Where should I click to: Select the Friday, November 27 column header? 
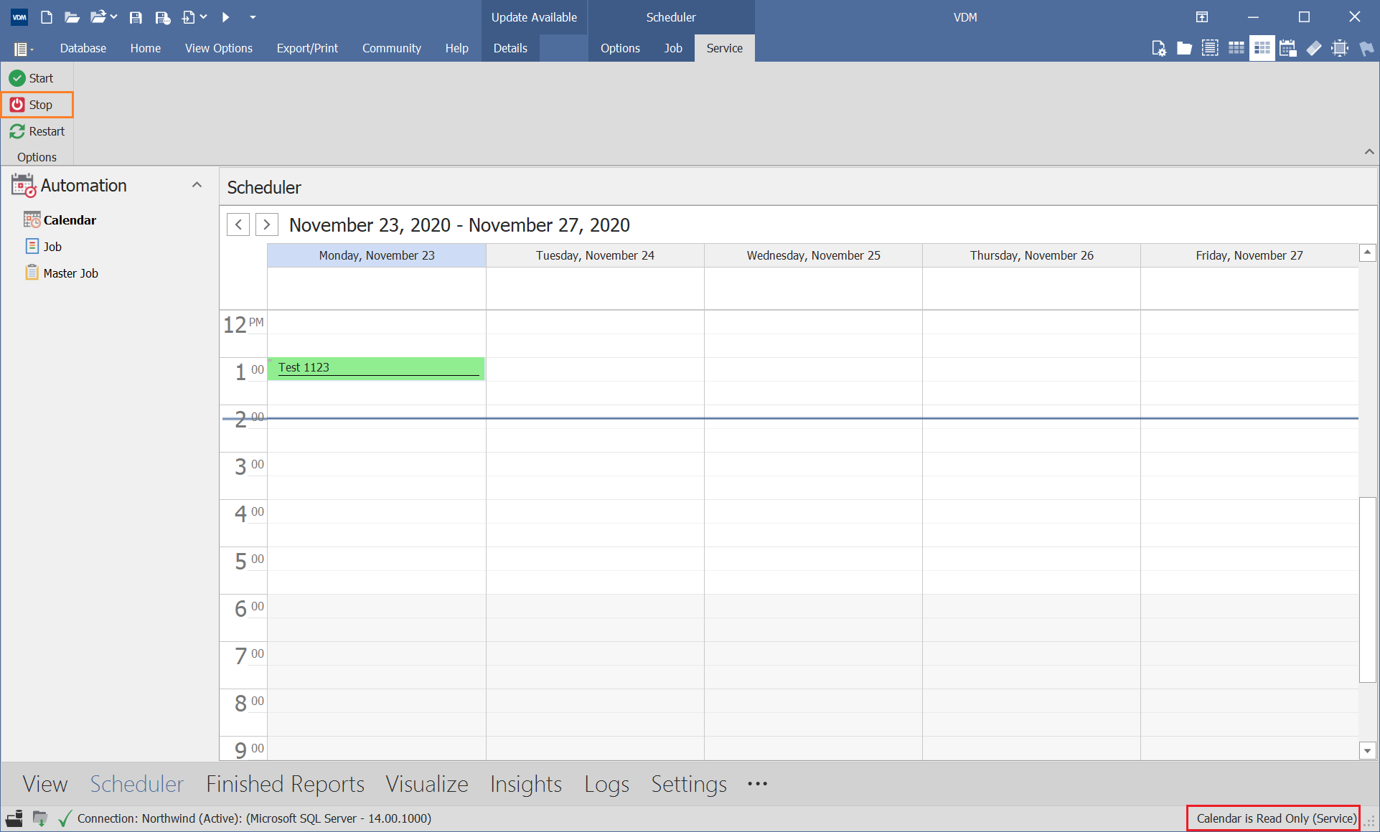click(x=1249, y=255)
